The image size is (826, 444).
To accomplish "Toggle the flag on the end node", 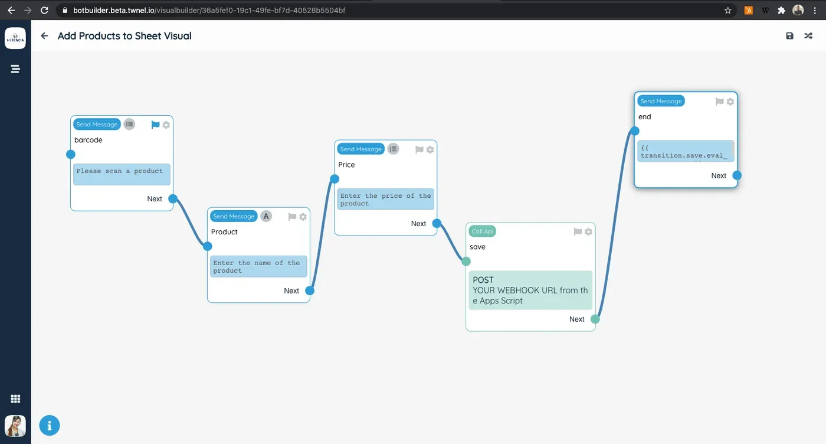I will (x=720, y=102).
